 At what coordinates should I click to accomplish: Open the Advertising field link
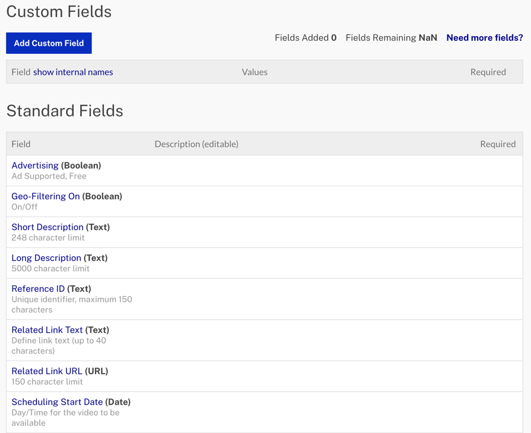coord(35,165)
